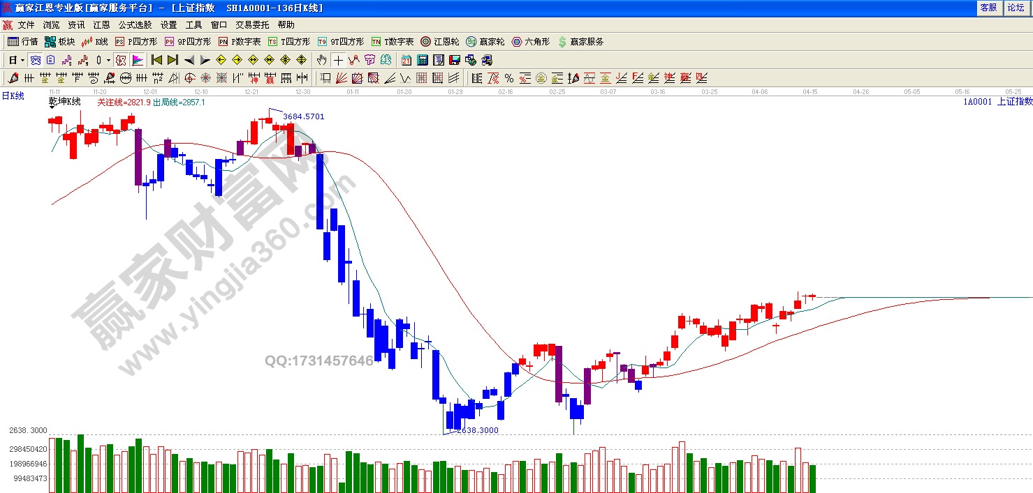Click the 3684.5701 high price label
Viewport: 1033px width, 493px height.
[303, 116]
